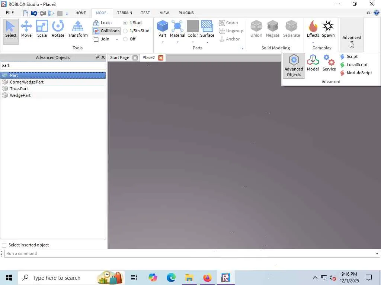Image resolution: width=381 pixels, height=285 pixels.
Task: Click the Redo arrow in quick access
Action: pos(43,13)
